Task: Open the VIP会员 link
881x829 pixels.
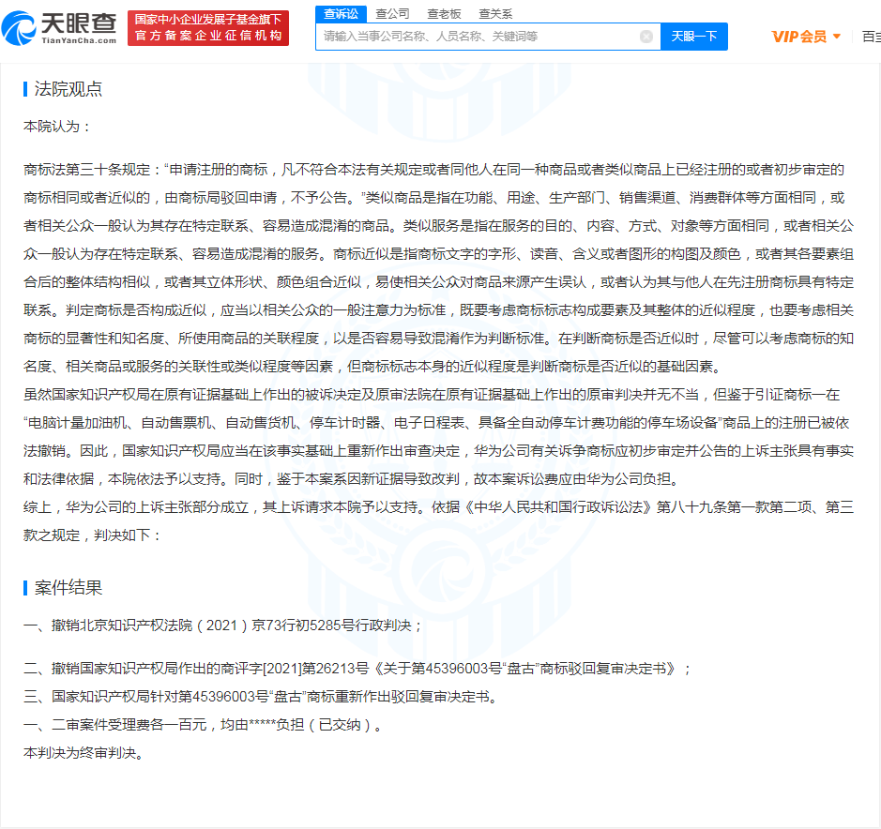Action: click(x=798, y=37)
